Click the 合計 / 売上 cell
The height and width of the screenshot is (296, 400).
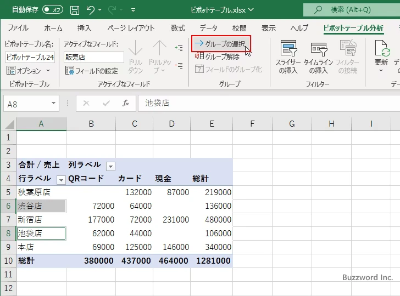pos(41,164)
